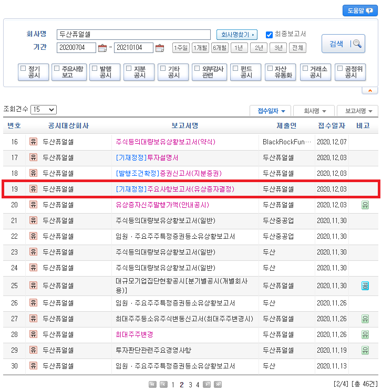Select the 2년 period button

259,48
